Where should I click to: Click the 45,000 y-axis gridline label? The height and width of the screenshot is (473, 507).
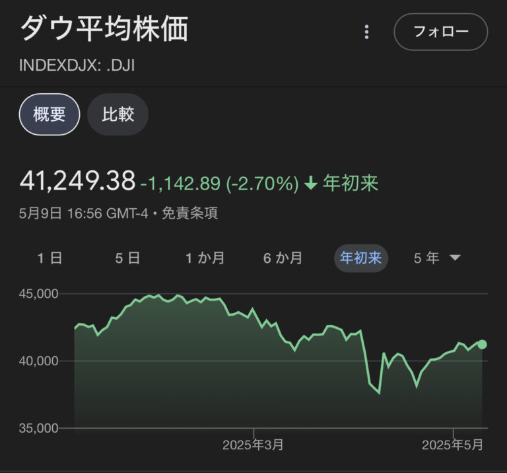click(x=40, y=293)
